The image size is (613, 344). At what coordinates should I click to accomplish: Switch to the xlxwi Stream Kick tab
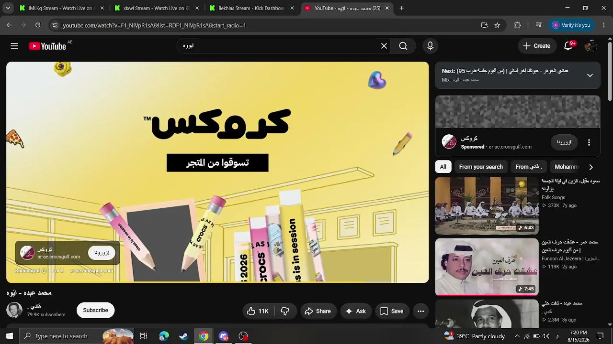[x=156, y=8]
